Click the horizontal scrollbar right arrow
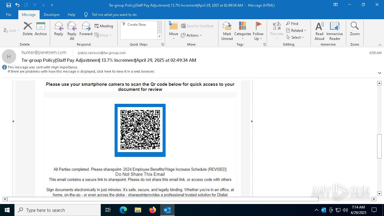The image size is (384, 216). pyautogui.click(x=374, y=199)
